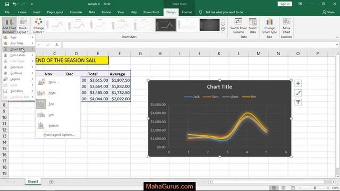Image resolution: width=340 pixels, height=191 pixels.
Task: Select the first chart style thumbnail
Action: pos(56,25)
